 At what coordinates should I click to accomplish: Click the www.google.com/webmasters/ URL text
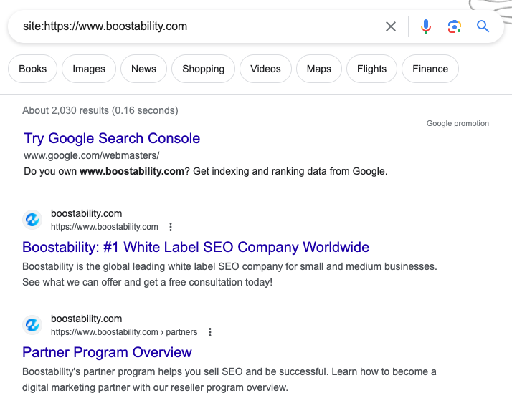[x=92, y=156]
